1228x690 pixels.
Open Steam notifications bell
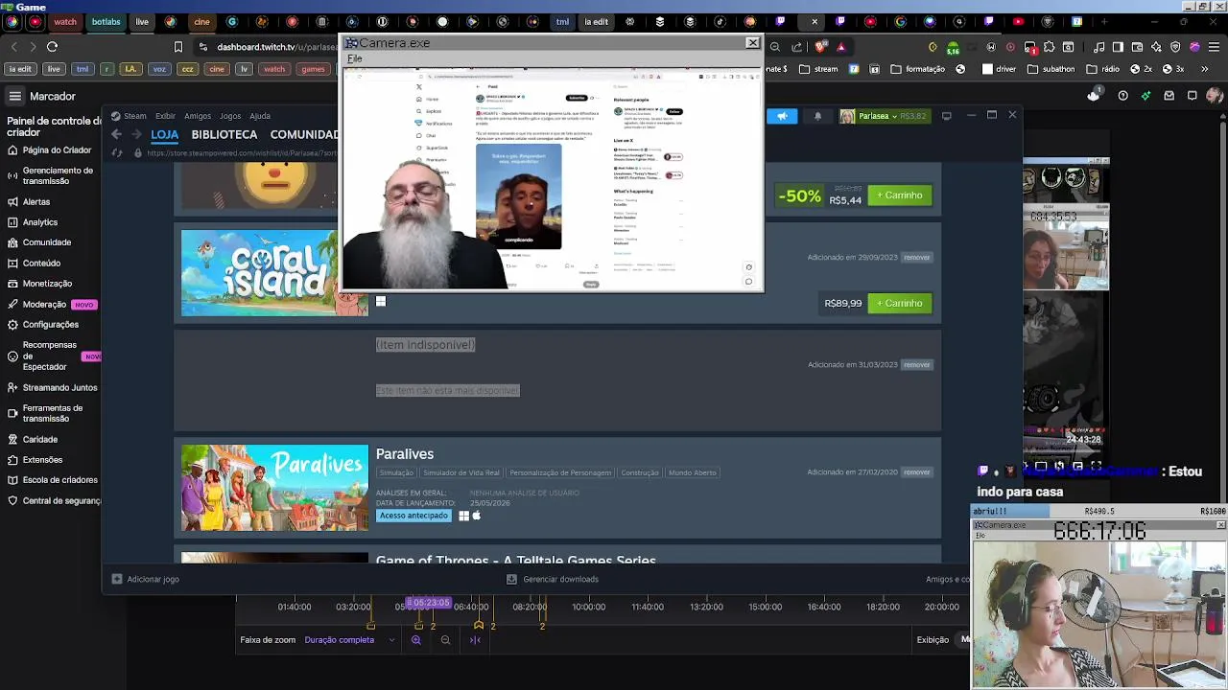(817, 116)
